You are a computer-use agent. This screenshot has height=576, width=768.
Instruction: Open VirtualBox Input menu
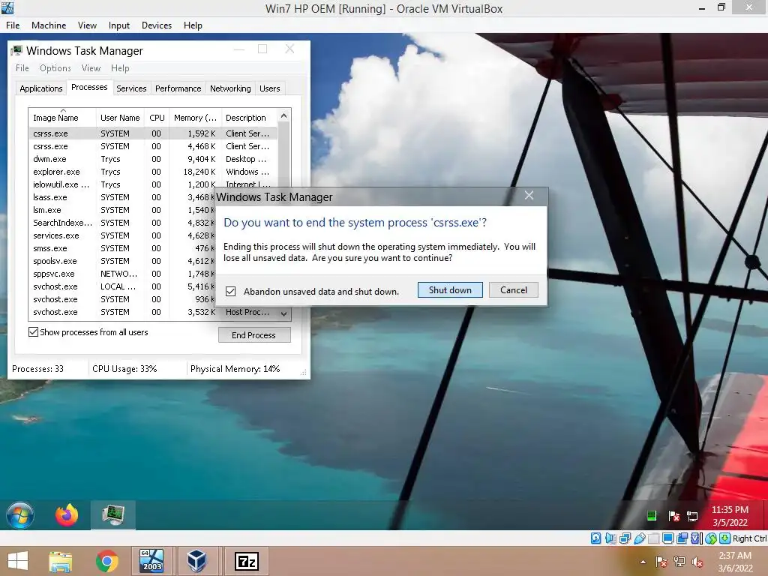pos(119,25)
